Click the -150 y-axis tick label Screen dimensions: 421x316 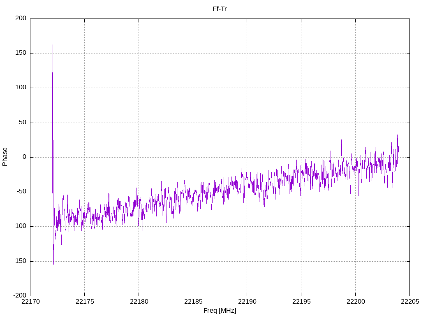click(x=20, y=261)
